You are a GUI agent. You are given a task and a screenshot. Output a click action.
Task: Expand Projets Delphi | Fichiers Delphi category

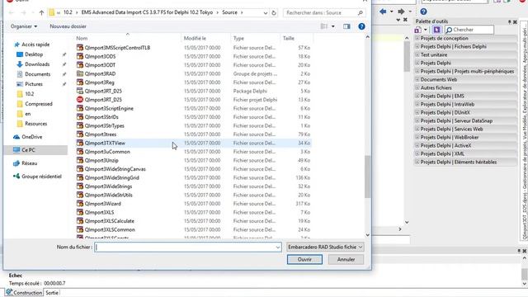[x=417, y=46]
